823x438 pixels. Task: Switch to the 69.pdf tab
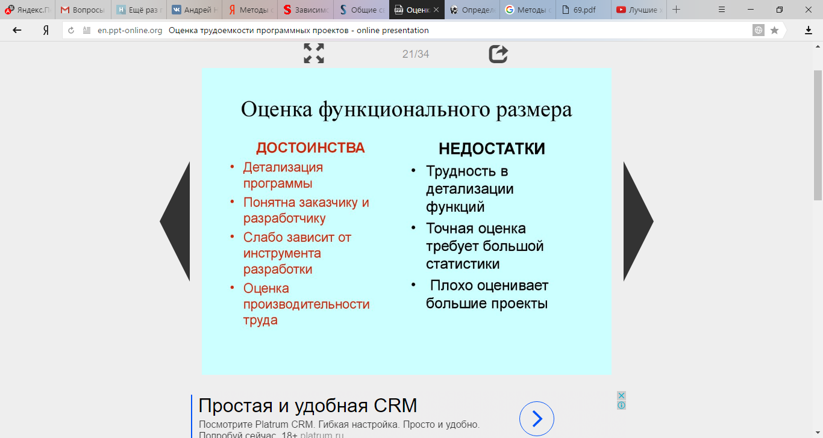pos(583,10)
